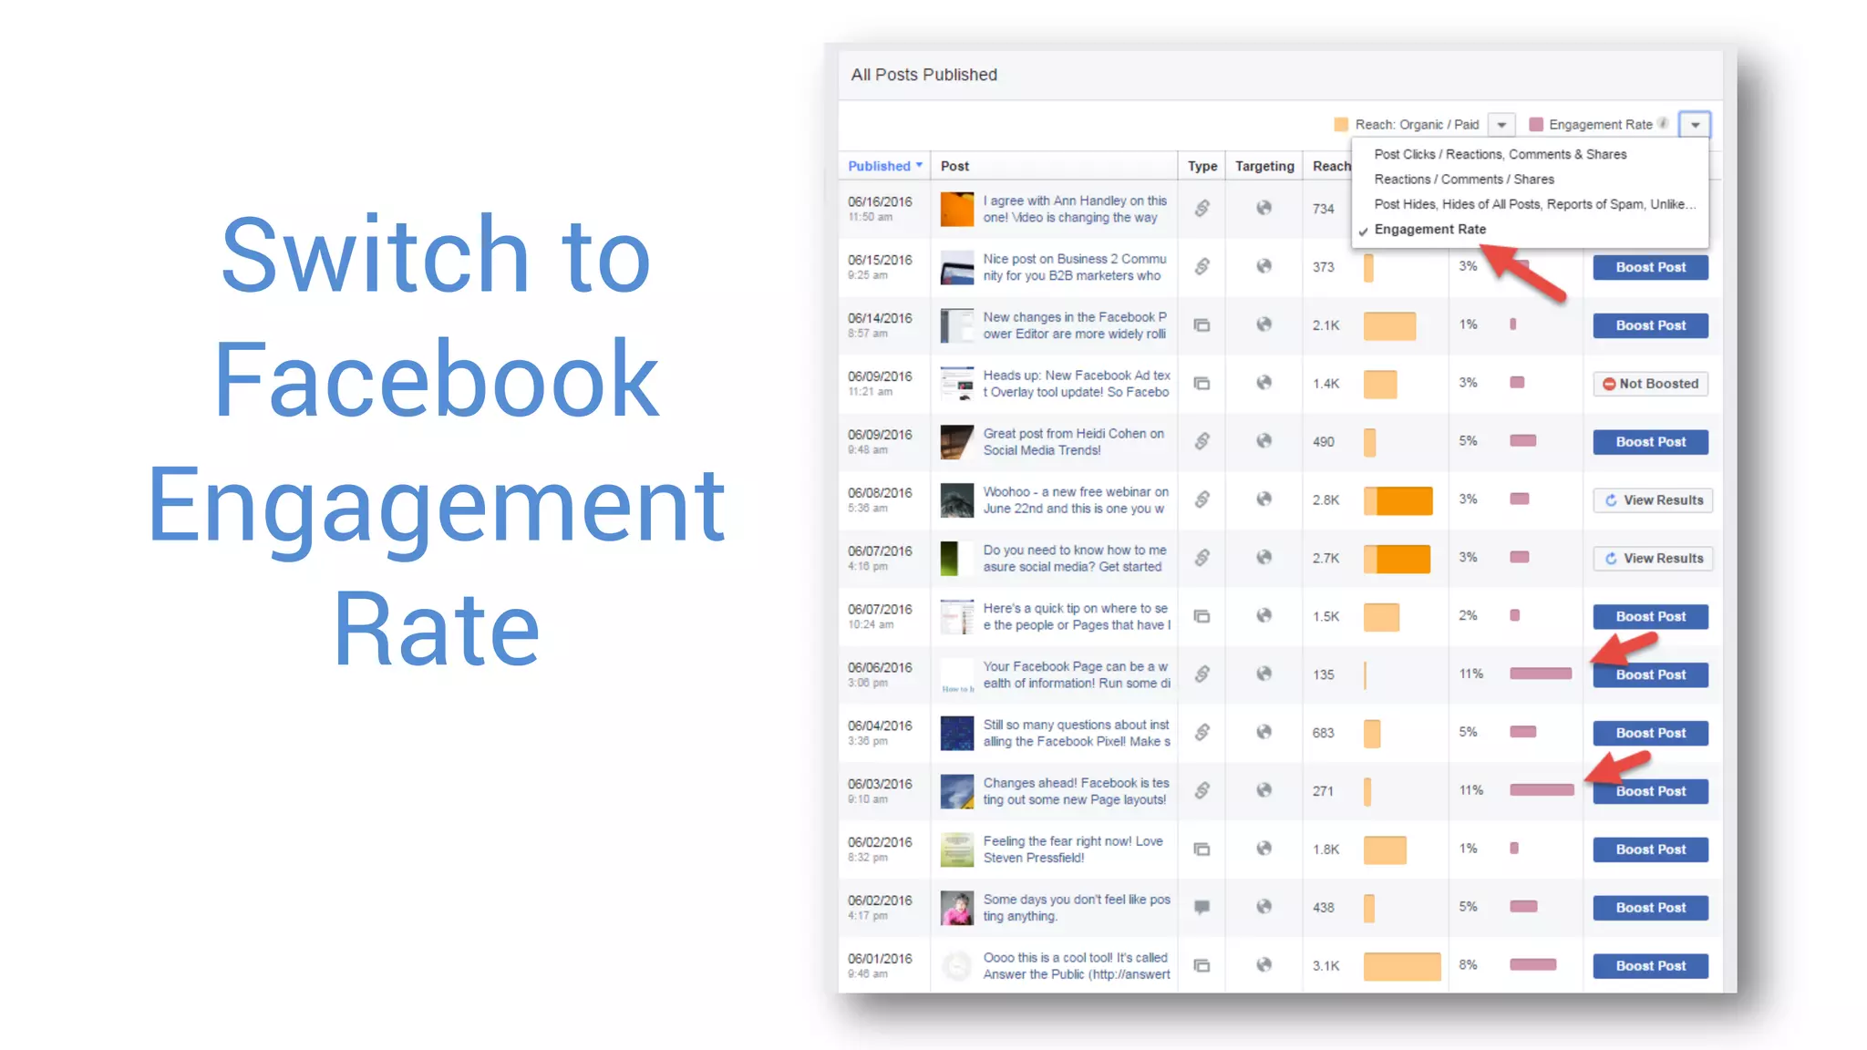
Task: Click reach bar for 2.8K Woohoo post
Action: point(1398,500)
